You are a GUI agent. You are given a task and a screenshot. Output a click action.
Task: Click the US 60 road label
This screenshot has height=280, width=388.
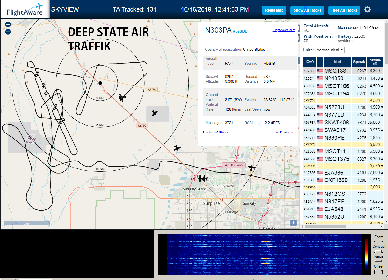(142, 126)
